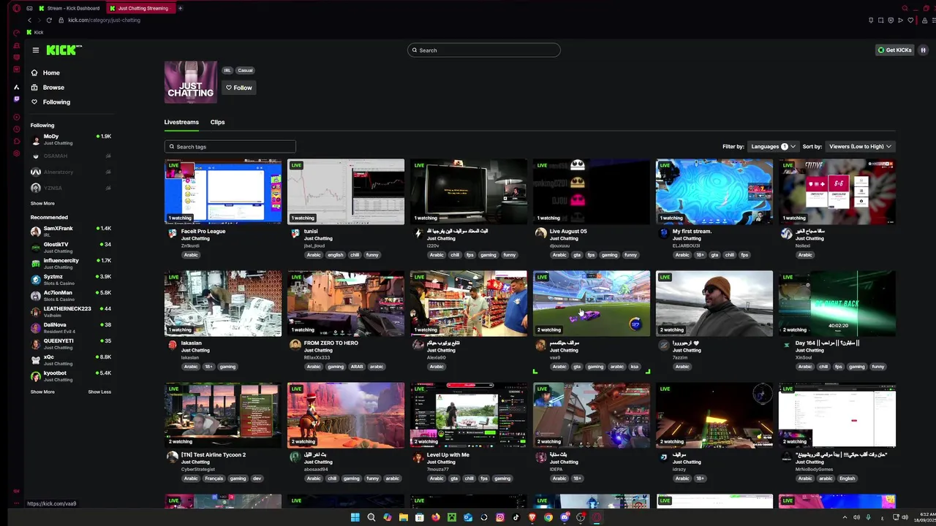Reload the page with refresh icon
Image resolution: width=936 pixels, height=526 pixels.
click(x=49, y=20)
